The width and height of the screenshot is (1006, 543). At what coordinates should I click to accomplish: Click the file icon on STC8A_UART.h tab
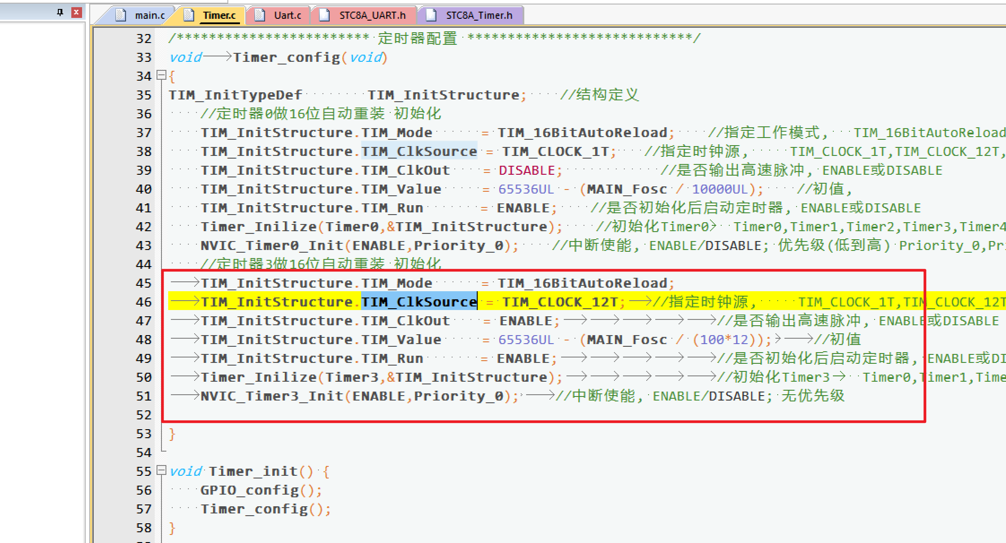pyautogui.click(x=325, y=15)
